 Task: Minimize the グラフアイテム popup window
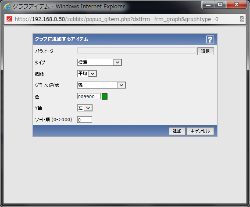pyautogui.click(x=208, y=4)
